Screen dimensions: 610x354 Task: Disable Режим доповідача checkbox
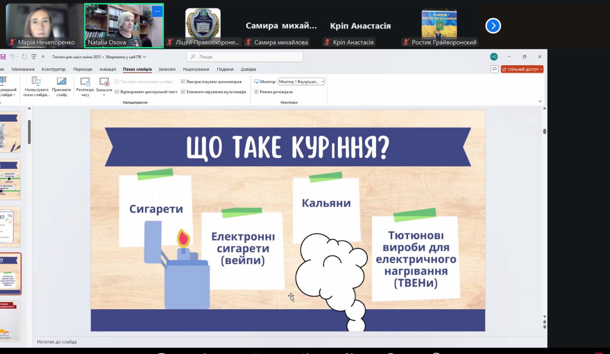pos(256,92)
